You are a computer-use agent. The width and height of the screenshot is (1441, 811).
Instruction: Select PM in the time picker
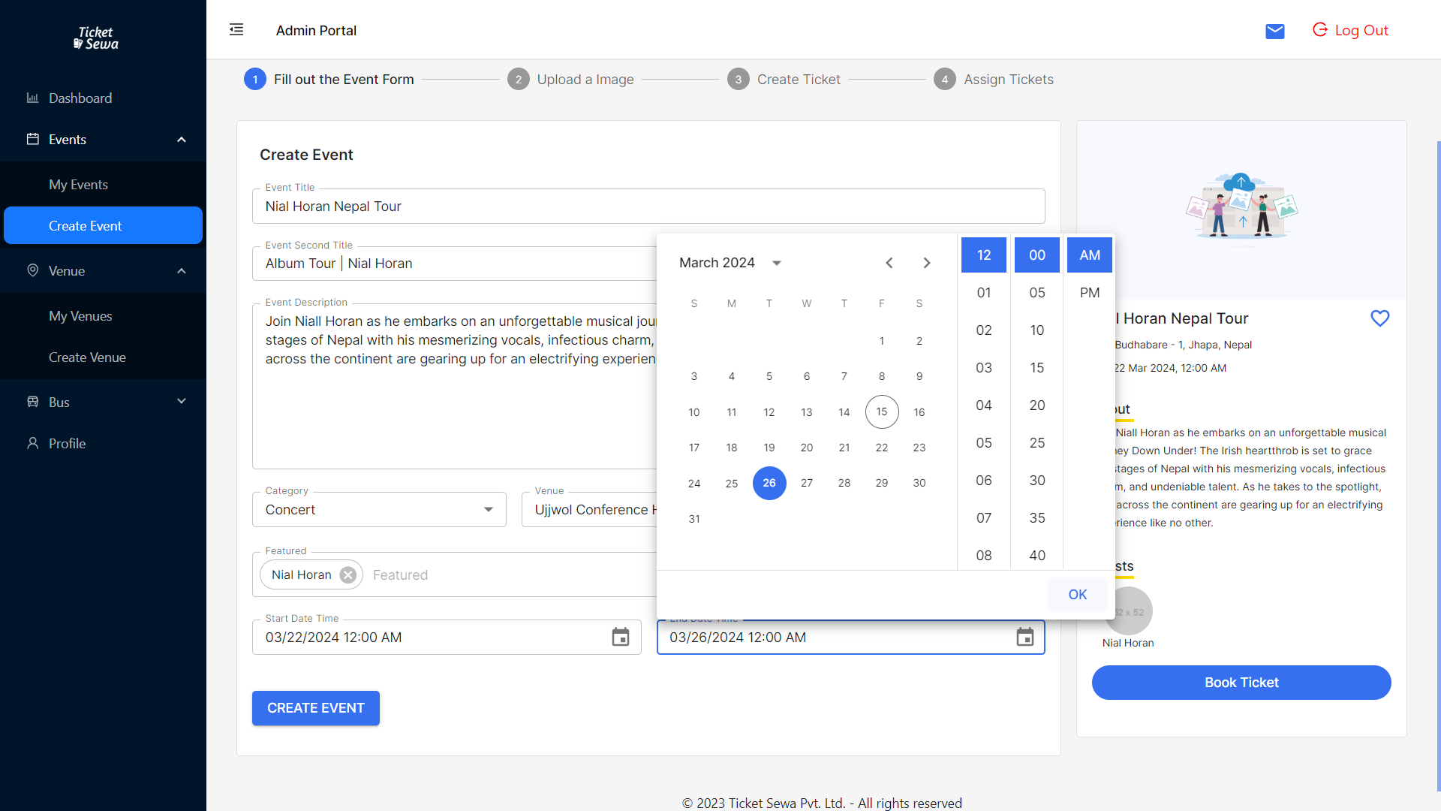pyautogui.click(x=1089, y=293)
